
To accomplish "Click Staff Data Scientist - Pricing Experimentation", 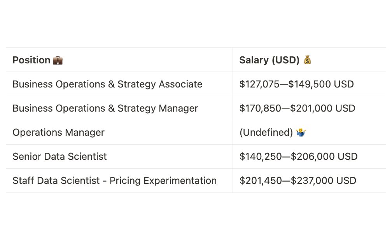I will [114, 181].
